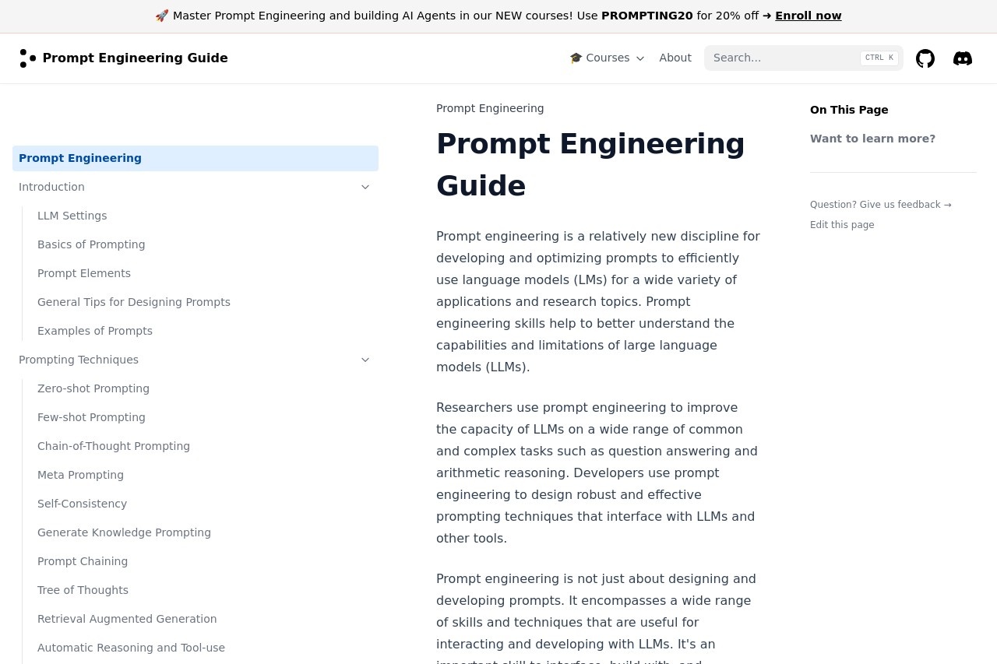Click the Edit this page link
The height and width of the screenshot is (664, 997).
842,225
